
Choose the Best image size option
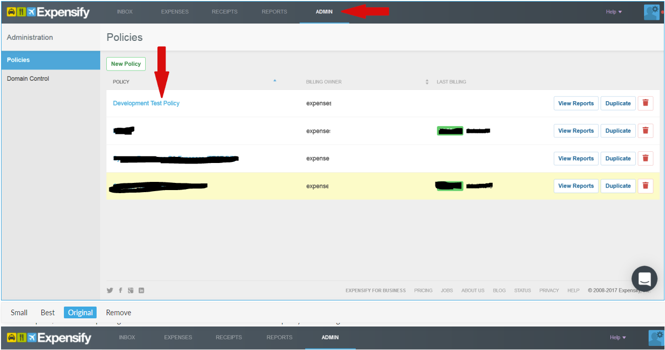click(48, 313)
